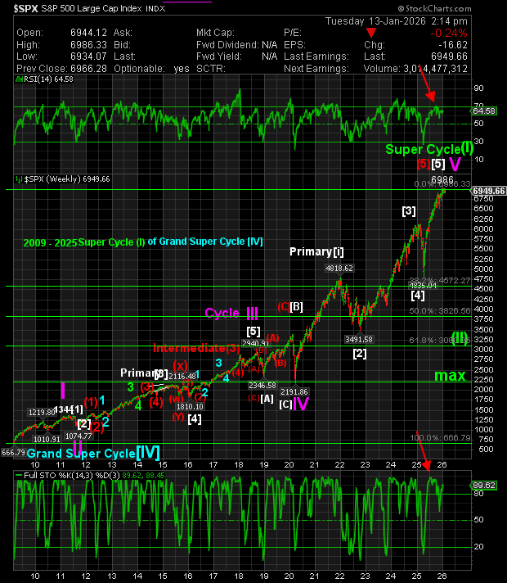
Task: Click the 'S&P 500 Large Cap Index' title
Action: coord(92,8)
